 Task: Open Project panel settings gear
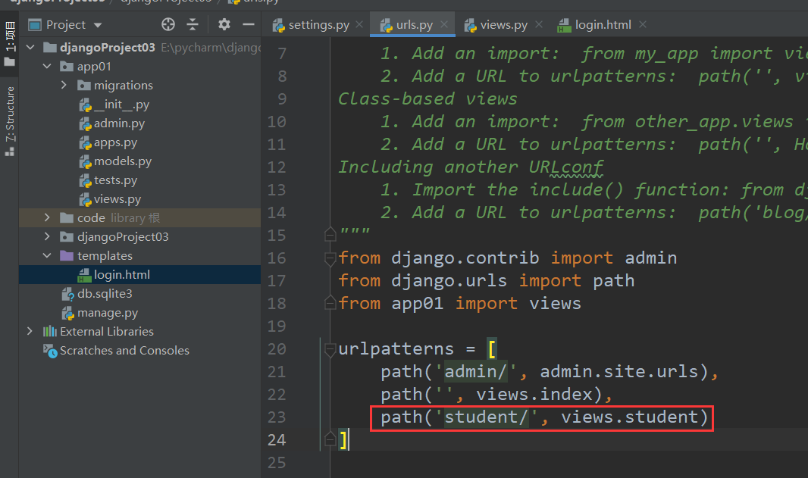click(224, 24)
